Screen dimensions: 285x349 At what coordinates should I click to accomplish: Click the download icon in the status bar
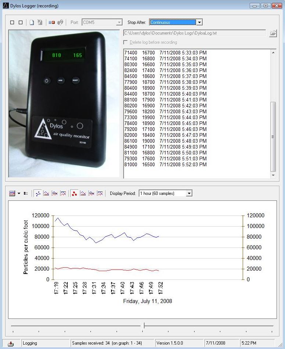pyautogui.click(x=10, y=344)
